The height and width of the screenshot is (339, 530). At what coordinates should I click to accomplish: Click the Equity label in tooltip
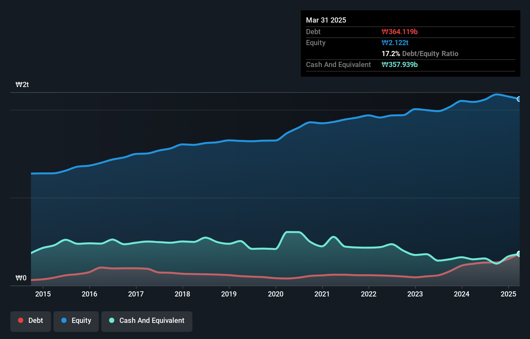[x=316, y=43]
